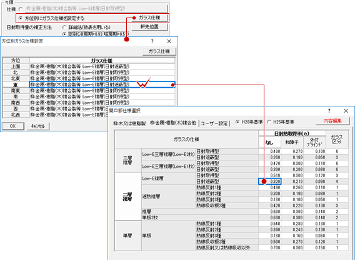The height and width of the screenshot is (260, 355).
Task: Close the 開口部仕様選択 dialog
Action: pyautogui.click(x=346, y=111)
